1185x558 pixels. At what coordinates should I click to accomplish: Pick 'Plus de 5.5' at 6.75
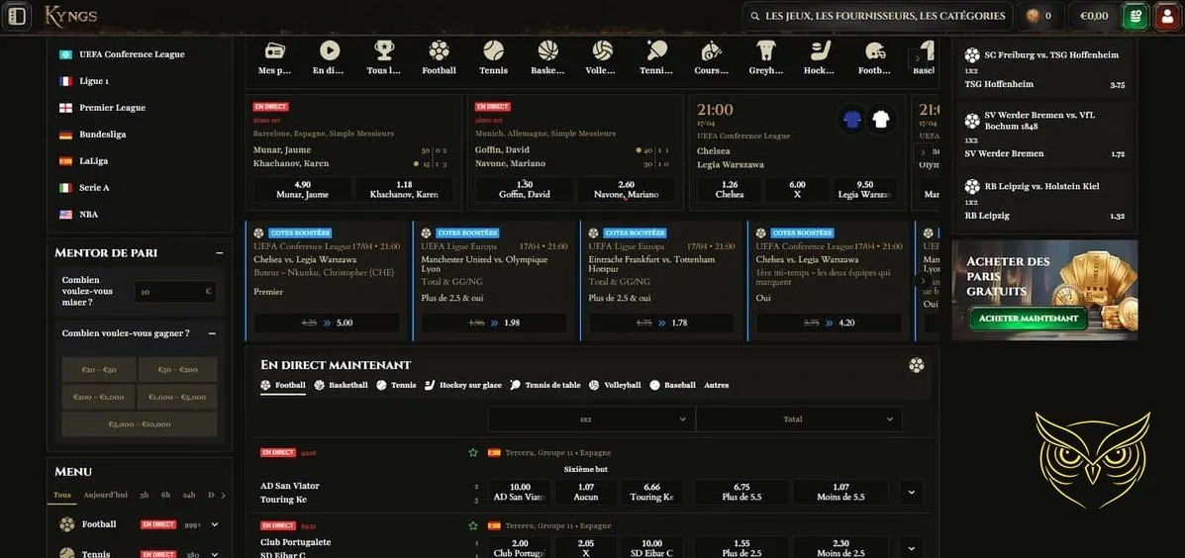point(741,493)
